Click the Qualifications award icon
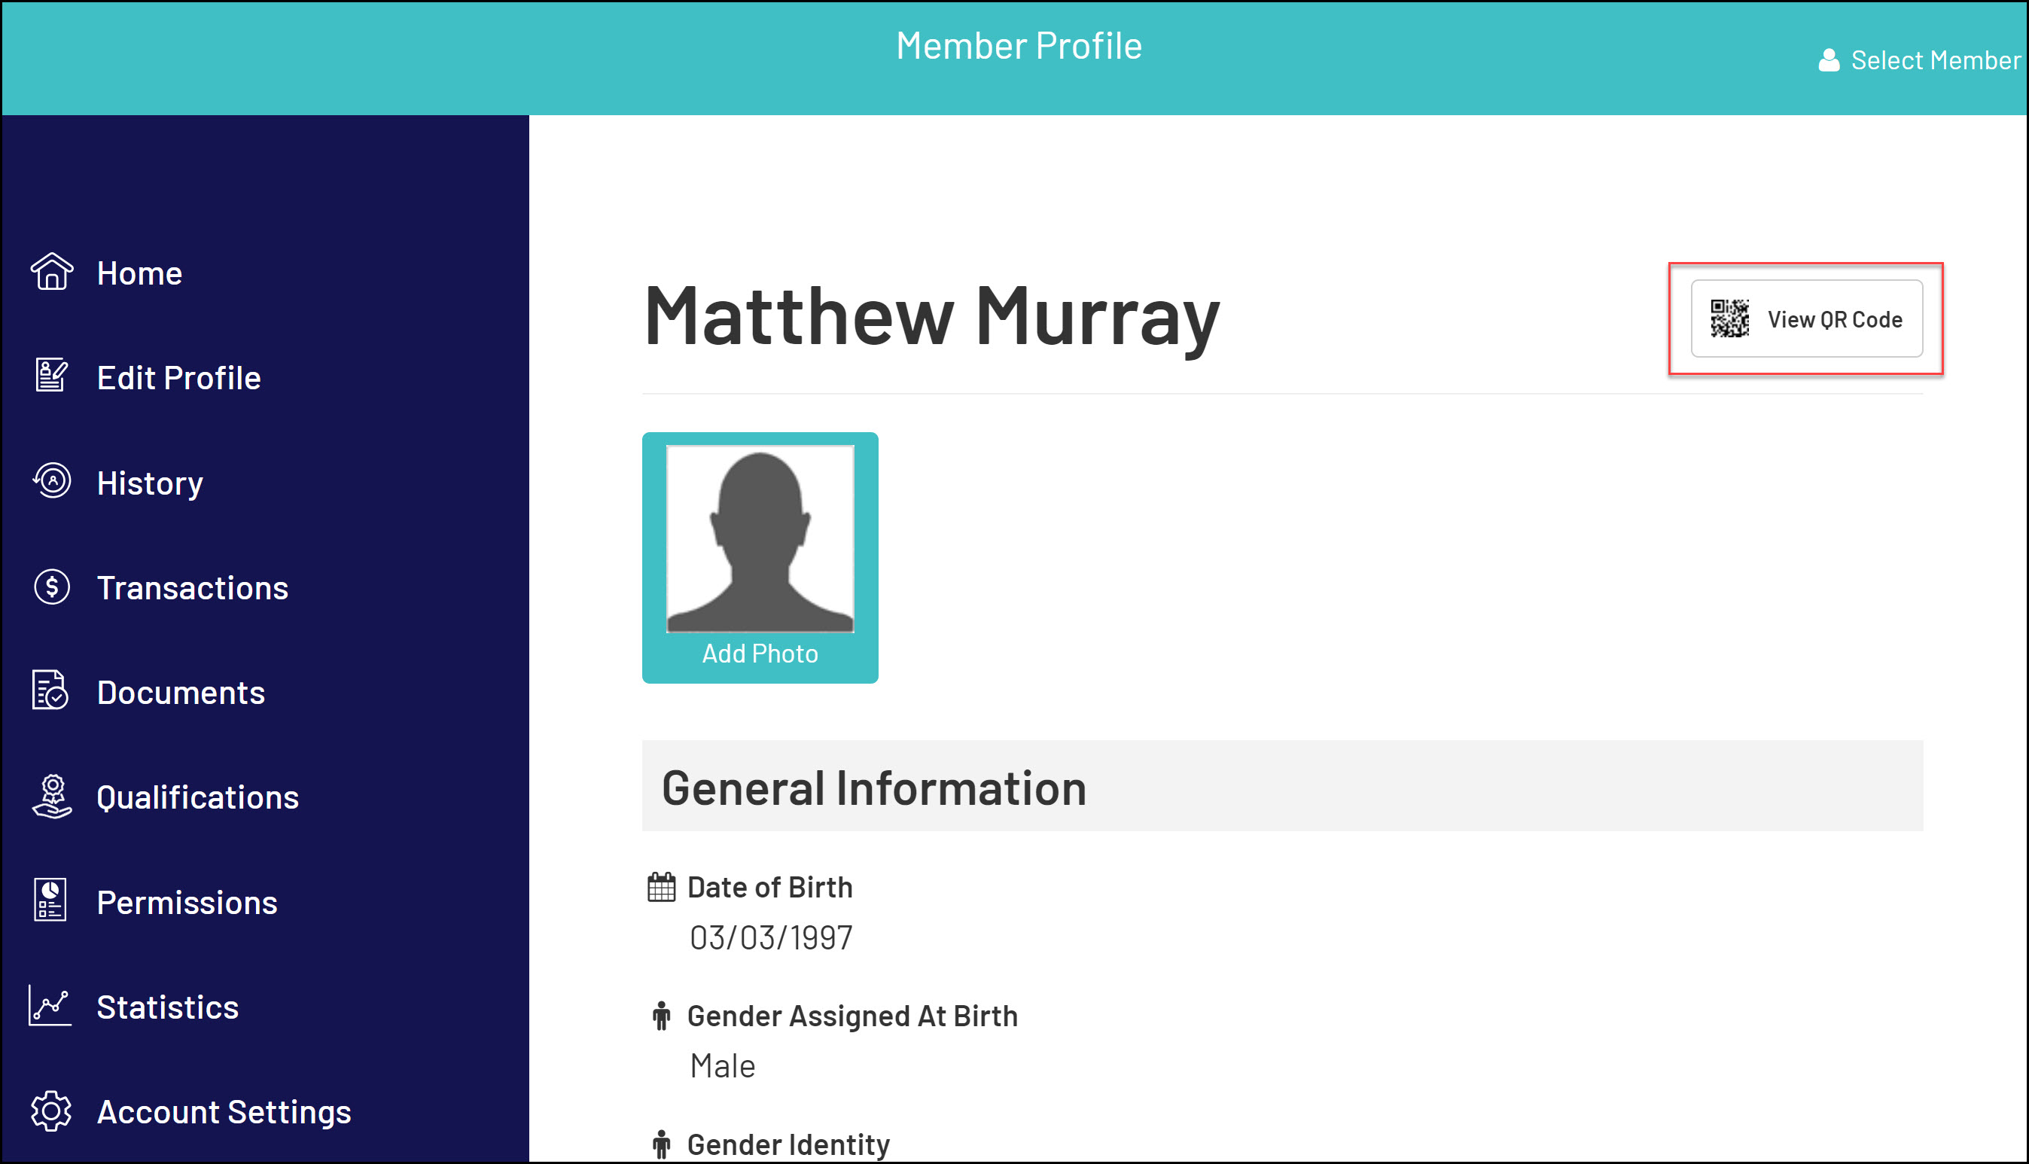 pyautogui.click(x=52, y=797)
